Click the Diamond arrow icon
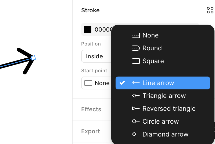215x144 pixels. tap(136, 134)
